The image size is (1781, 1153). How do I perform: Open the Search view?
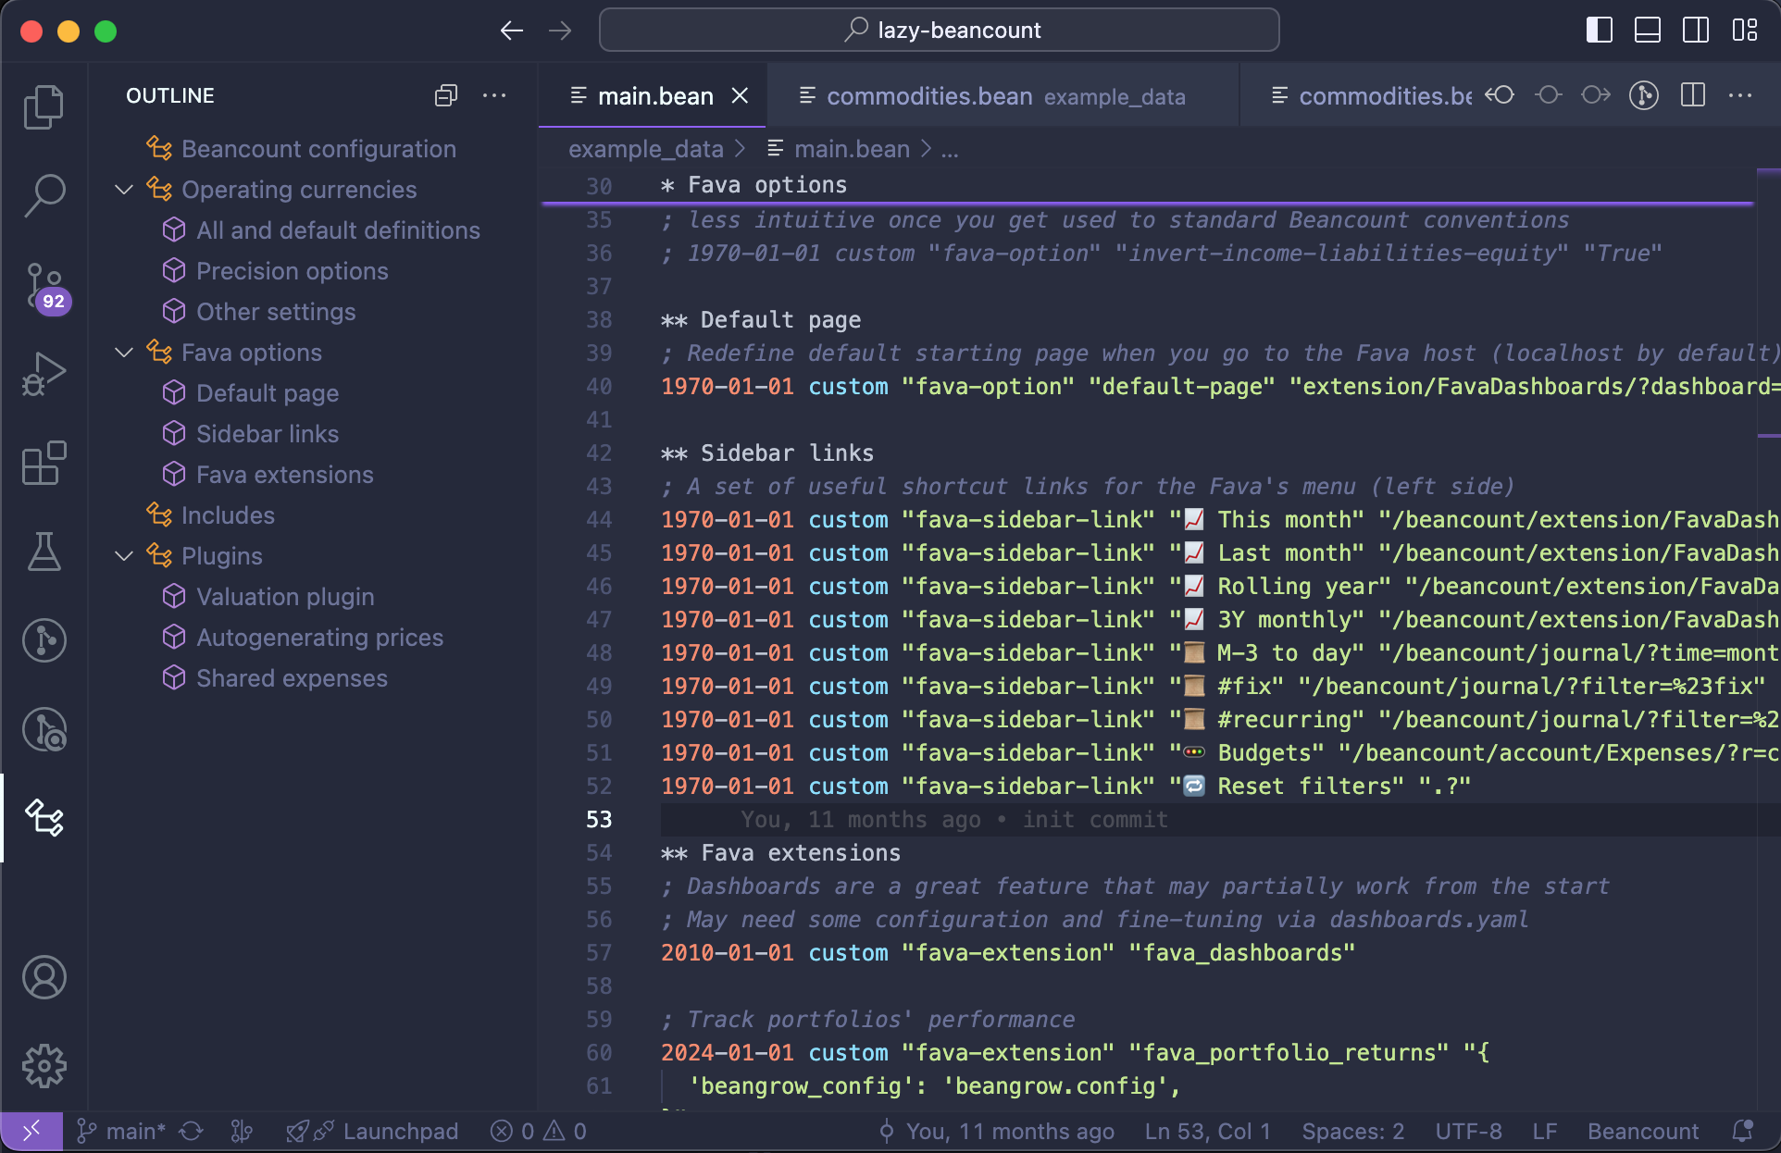point(44,196)
